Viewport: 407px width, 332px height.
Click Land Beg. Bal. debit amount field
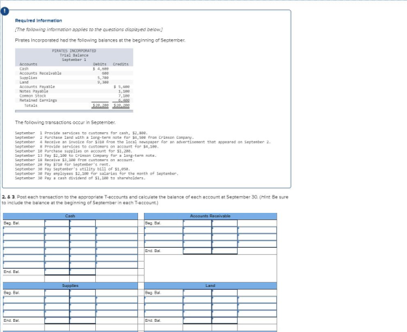pyautogui.click(x=197, y=293)
